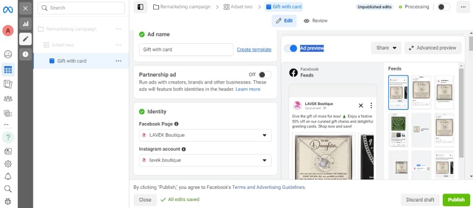Viewport: 473px width, 208px height.
Task: Open the settings gear icon
Action: click(8, 164)
